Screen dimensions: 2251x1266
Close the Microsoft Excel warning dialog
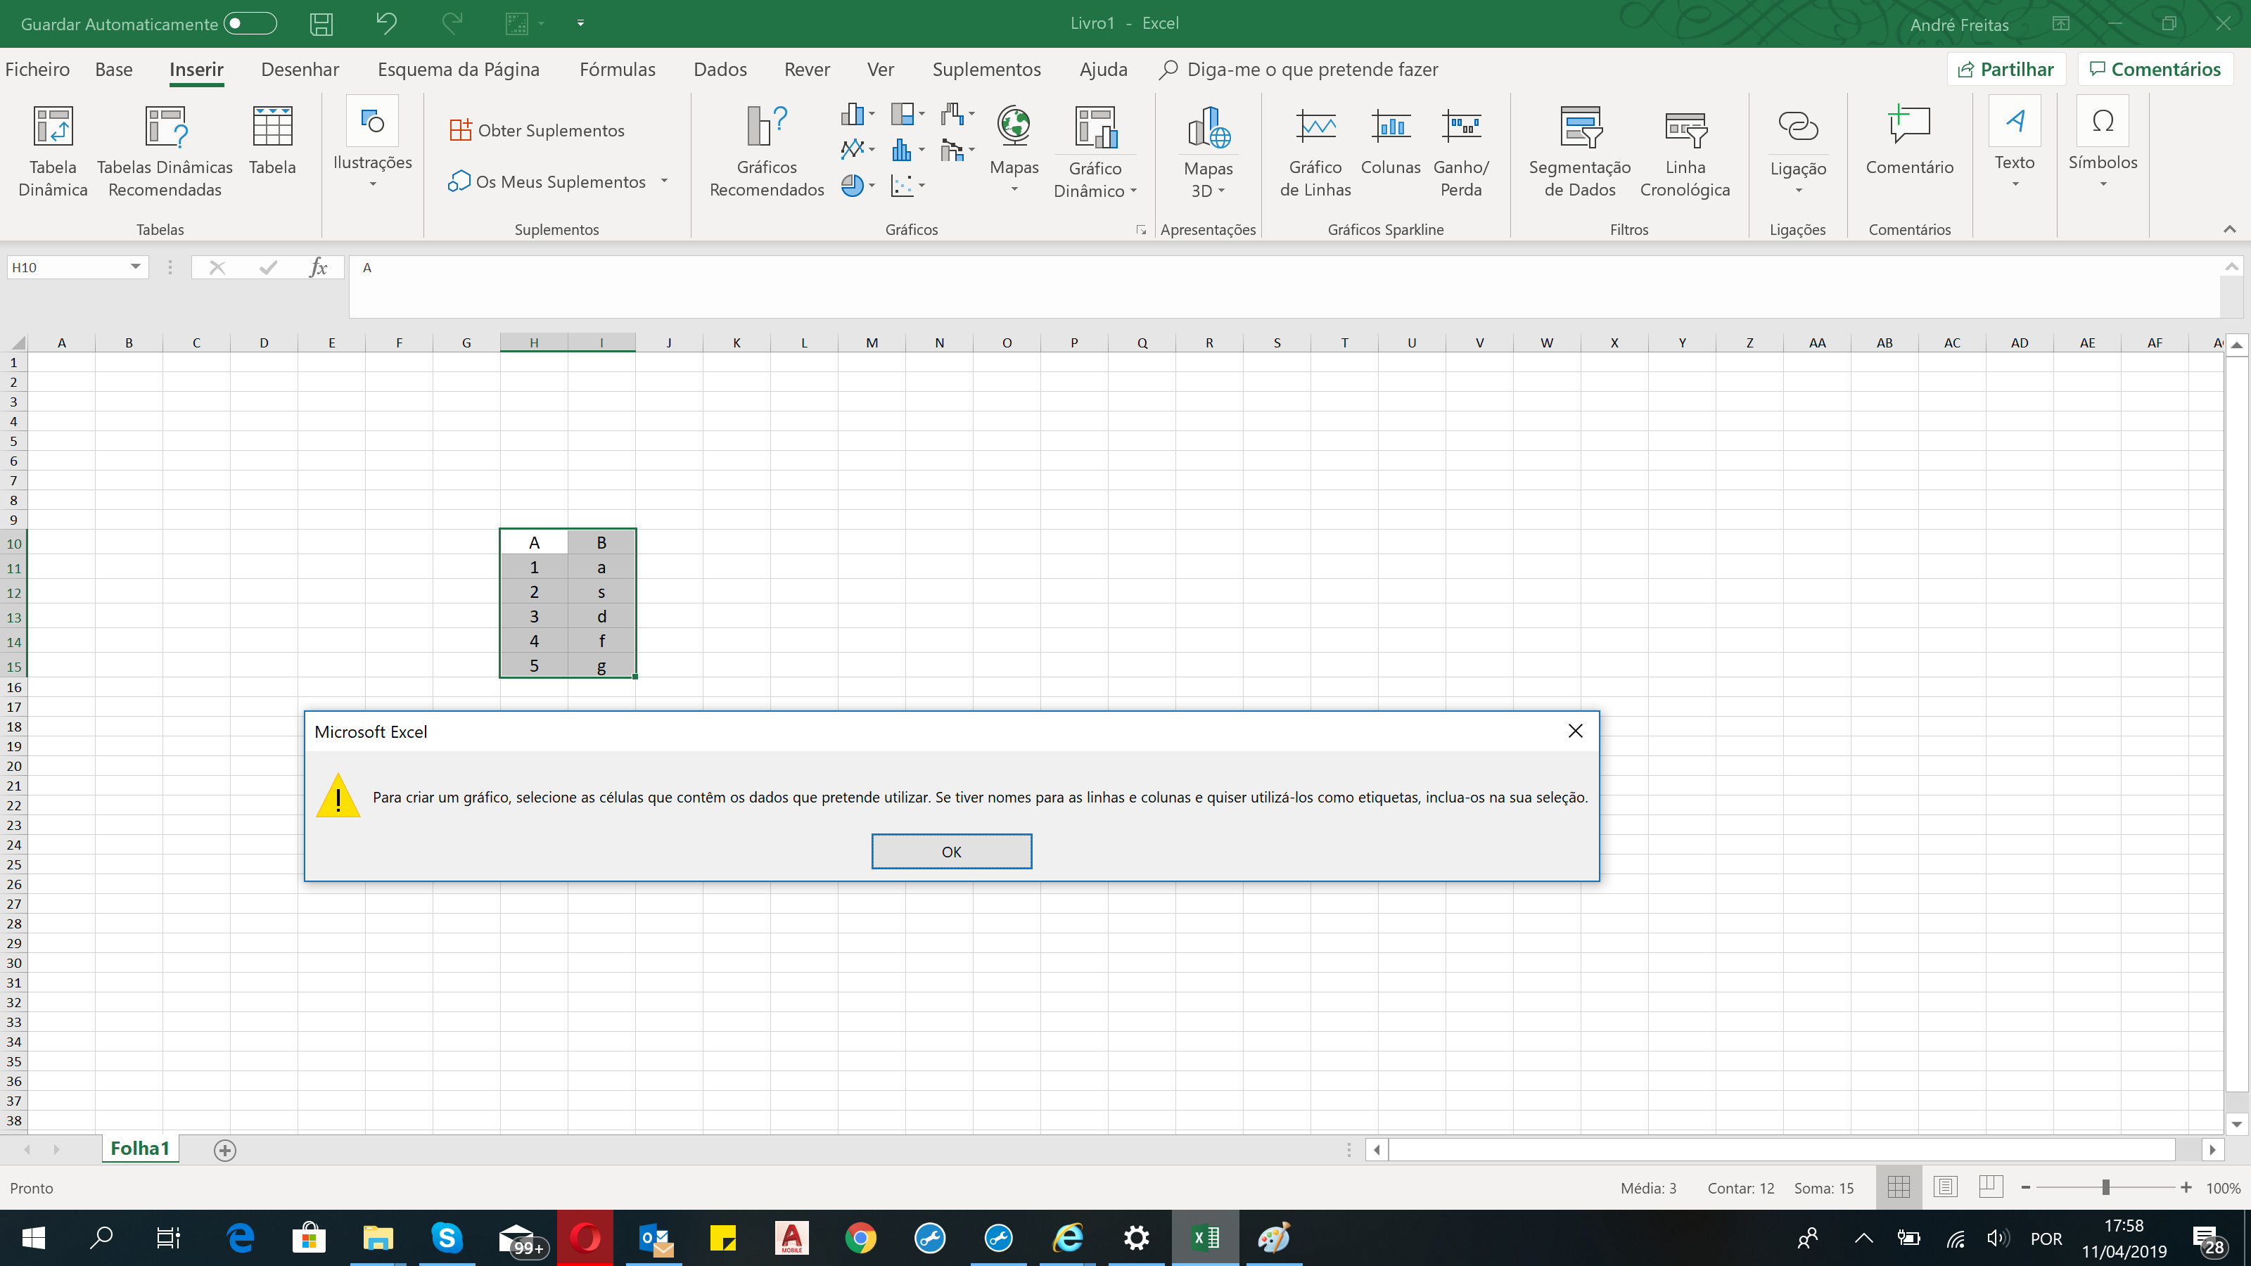[x=1575, y=731]
